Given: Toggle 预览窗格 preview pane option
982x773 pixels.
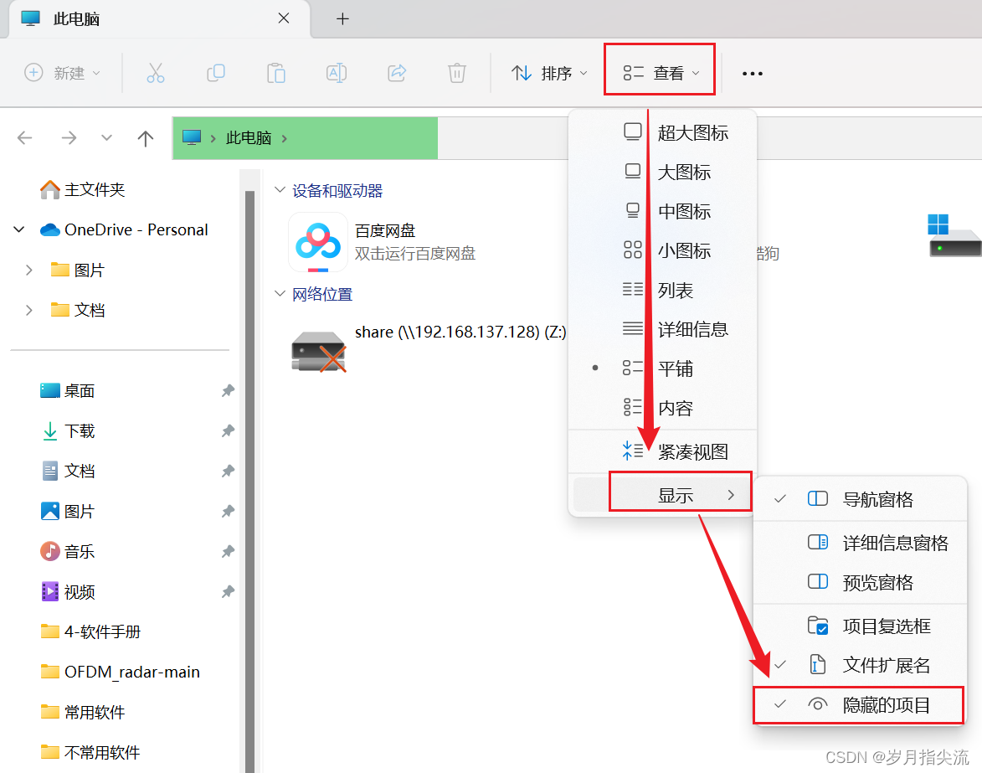Looking at the screenshot, I should [x=860, y=582].
